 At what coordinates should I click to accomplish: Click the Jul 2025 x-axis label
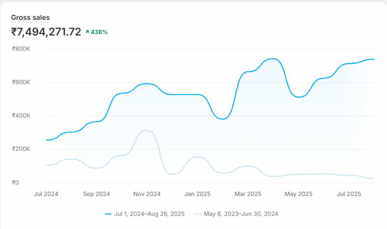(x=349, y=194)
